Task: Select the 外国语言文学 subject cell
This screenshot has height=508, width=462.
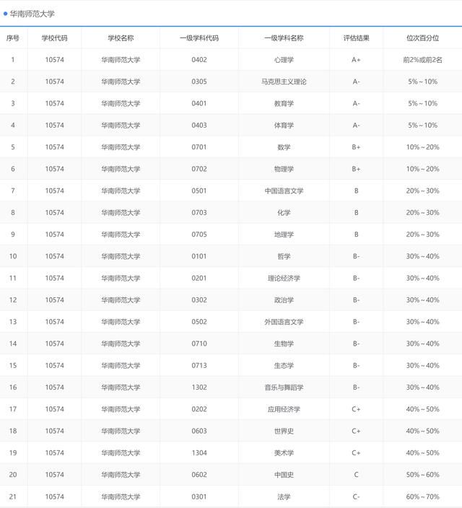Action: pyautogui.click(x=284, y=322)
